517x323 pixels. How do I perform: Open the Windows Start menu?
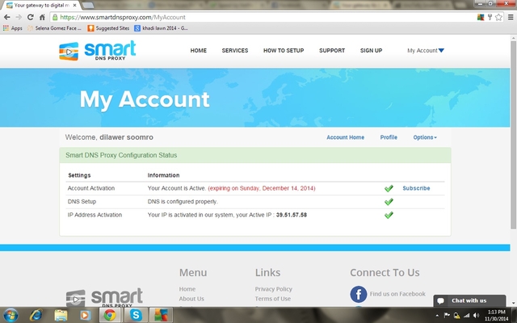pos(11,316)
